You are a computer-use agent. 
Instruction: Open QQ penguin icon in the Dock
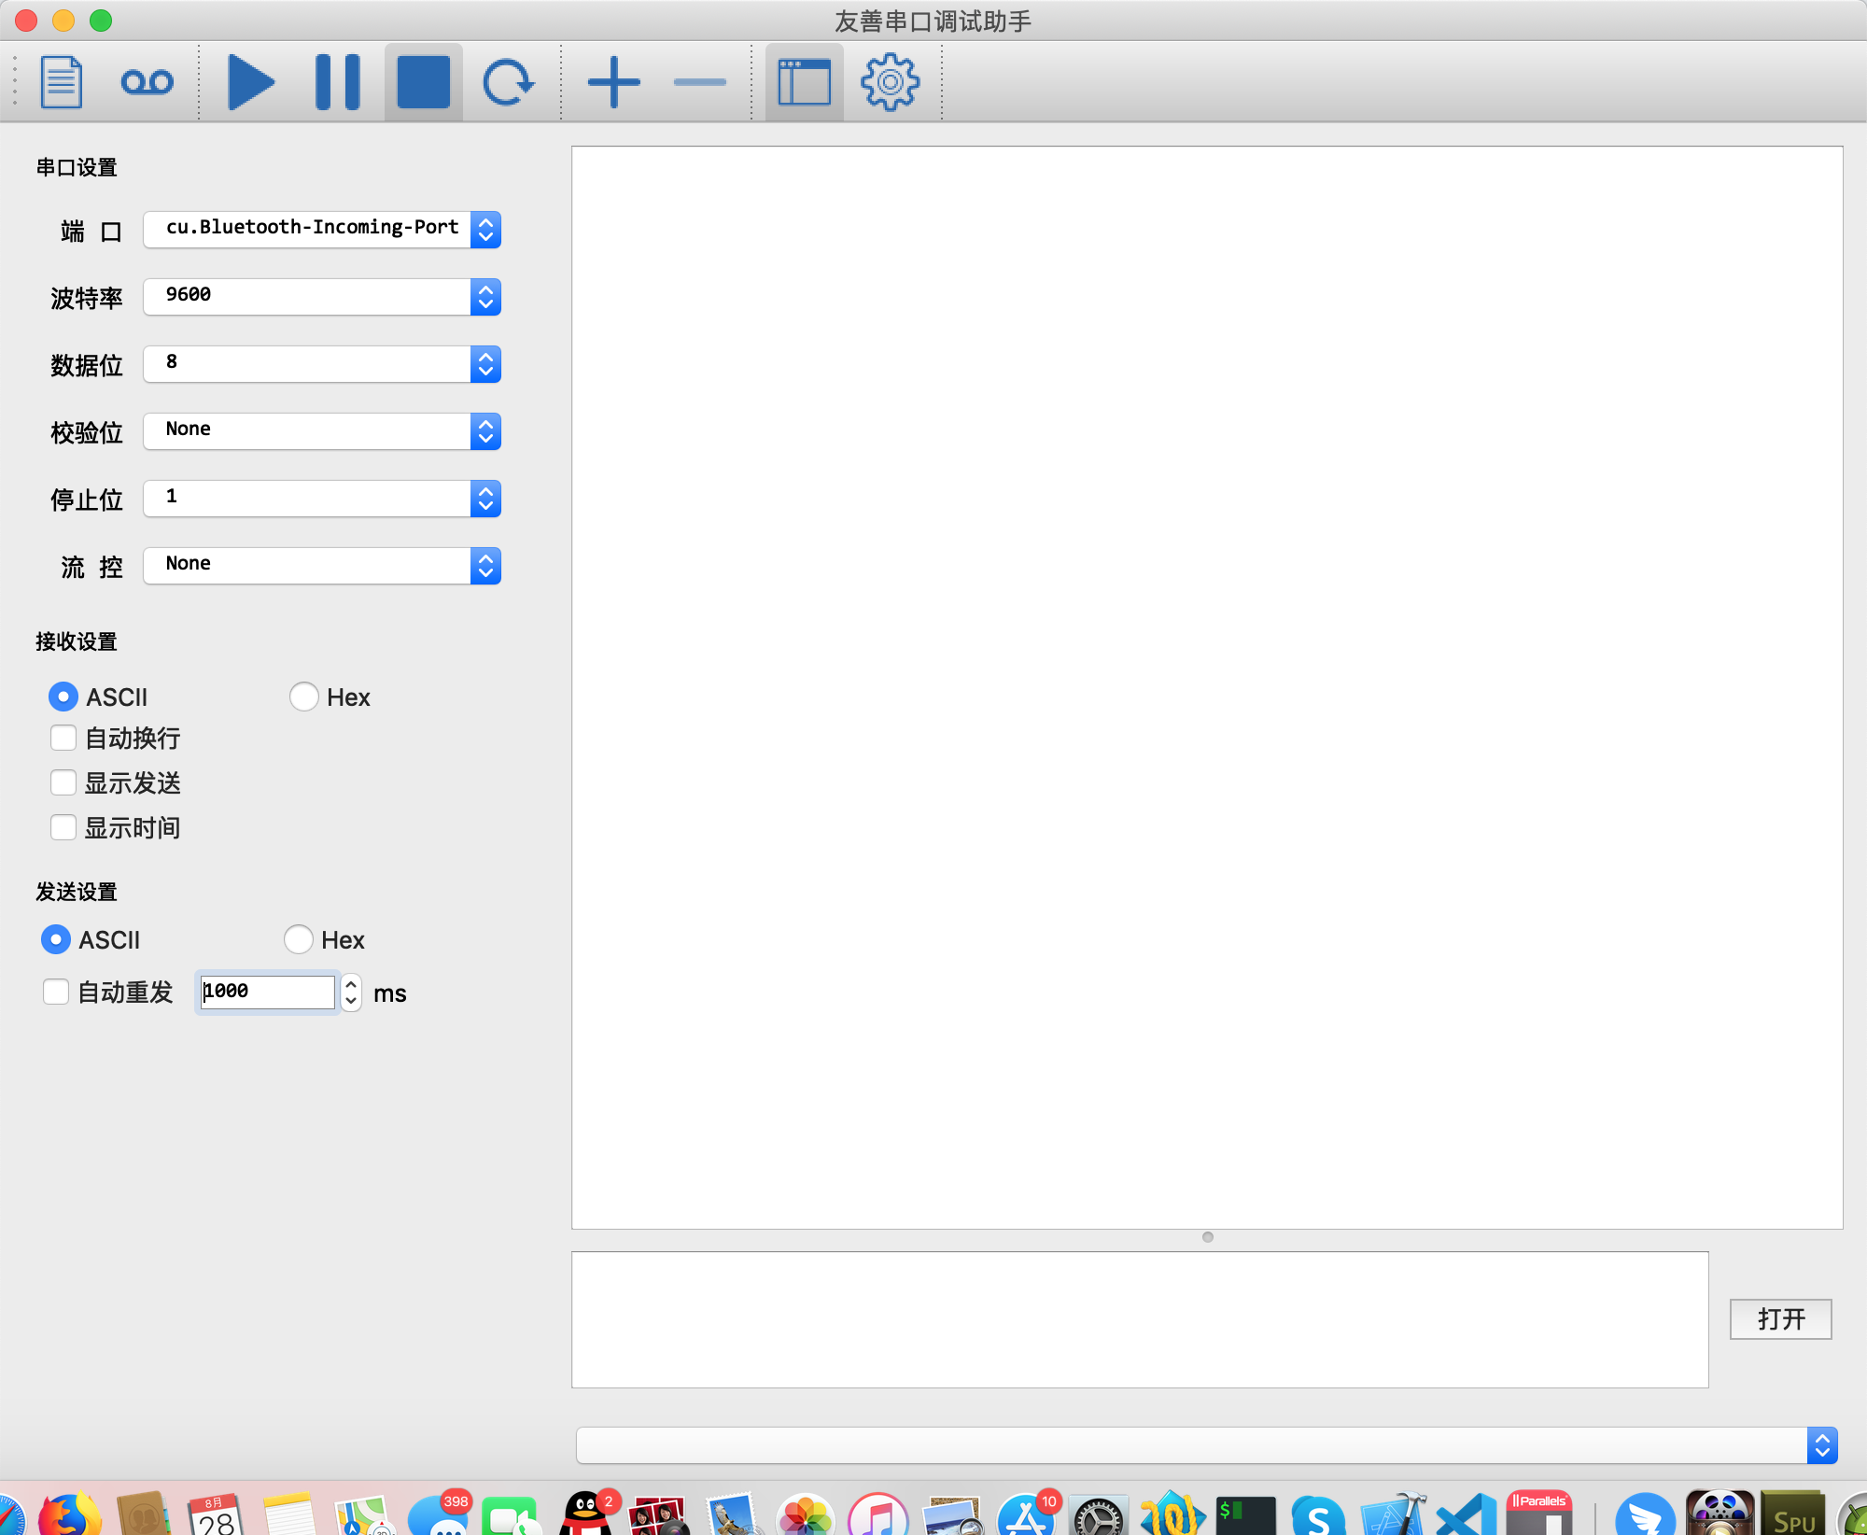(586, 1514)
